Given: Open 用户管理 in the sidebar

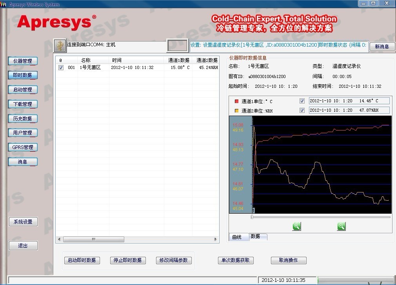Looking at the screenshot, I should click(23, 133).
